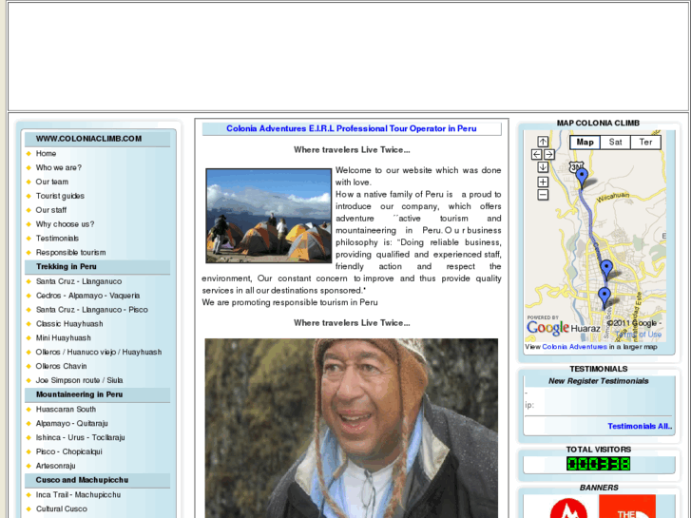Pan the map left with the arrow
The width and height of the screenshot is (691, 518).
(x=536, y=154)
